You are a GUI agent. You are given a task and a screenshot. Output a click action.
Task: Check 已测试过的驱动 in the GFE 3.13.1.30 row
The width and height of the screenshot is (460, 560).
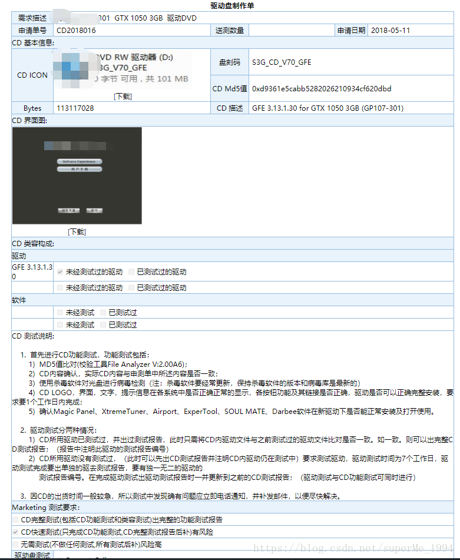[x=131, y=272]
